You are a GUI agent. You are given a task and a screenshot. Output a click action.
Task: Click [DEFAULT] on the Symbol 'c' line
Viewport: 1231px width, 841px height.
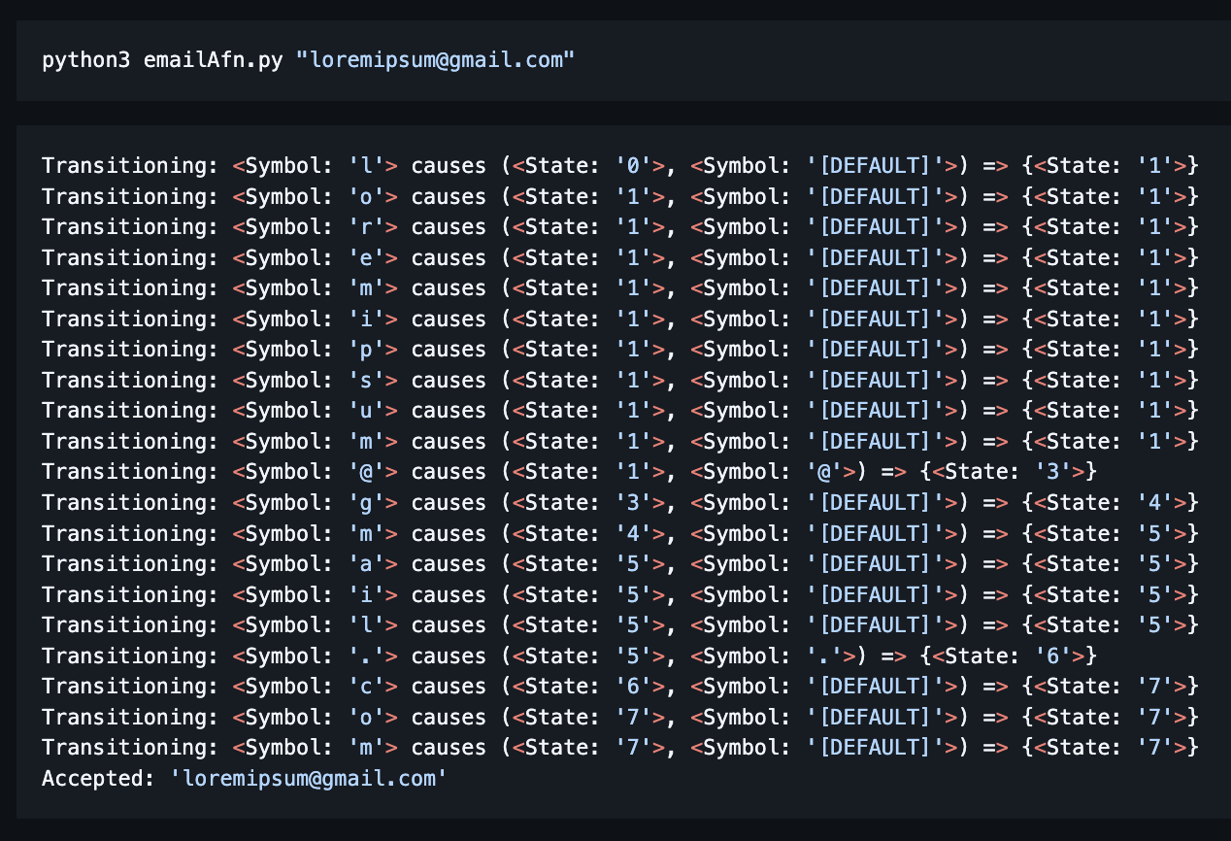click(874, 687)
